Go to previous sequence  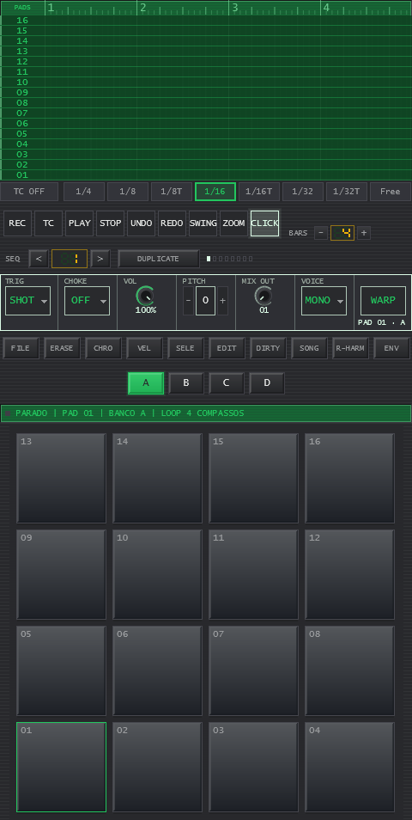39,259
